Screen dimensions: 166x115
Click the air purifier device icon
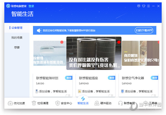point(122,91)
